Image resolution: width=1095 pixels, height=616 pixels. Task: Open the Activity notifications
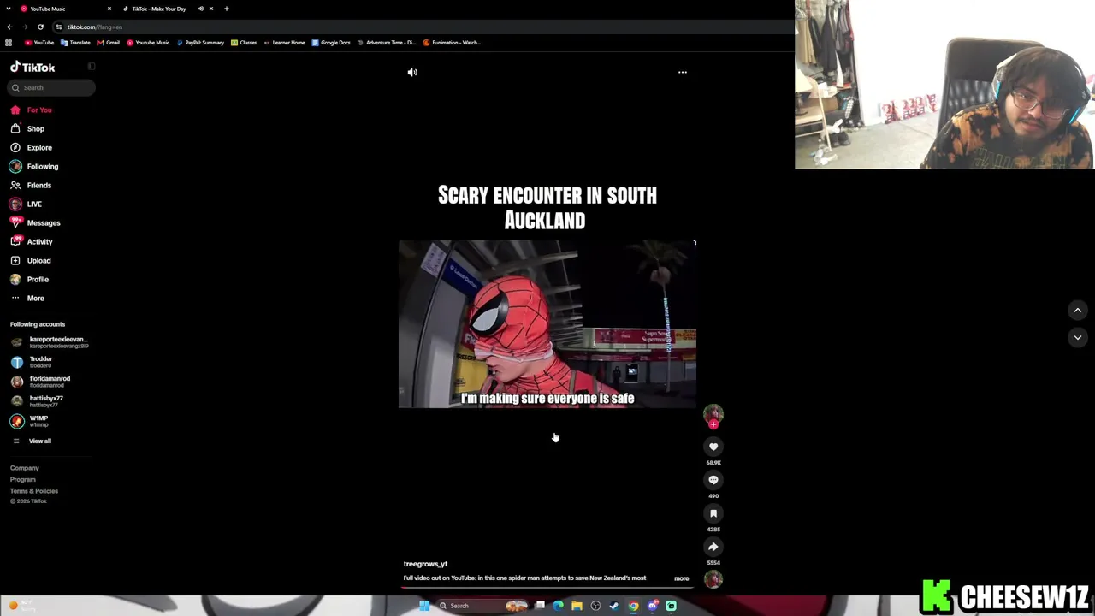click(x=32, y=241)
